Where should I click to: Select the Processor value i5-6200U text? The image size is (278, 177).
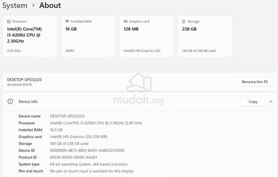(96, 123)
